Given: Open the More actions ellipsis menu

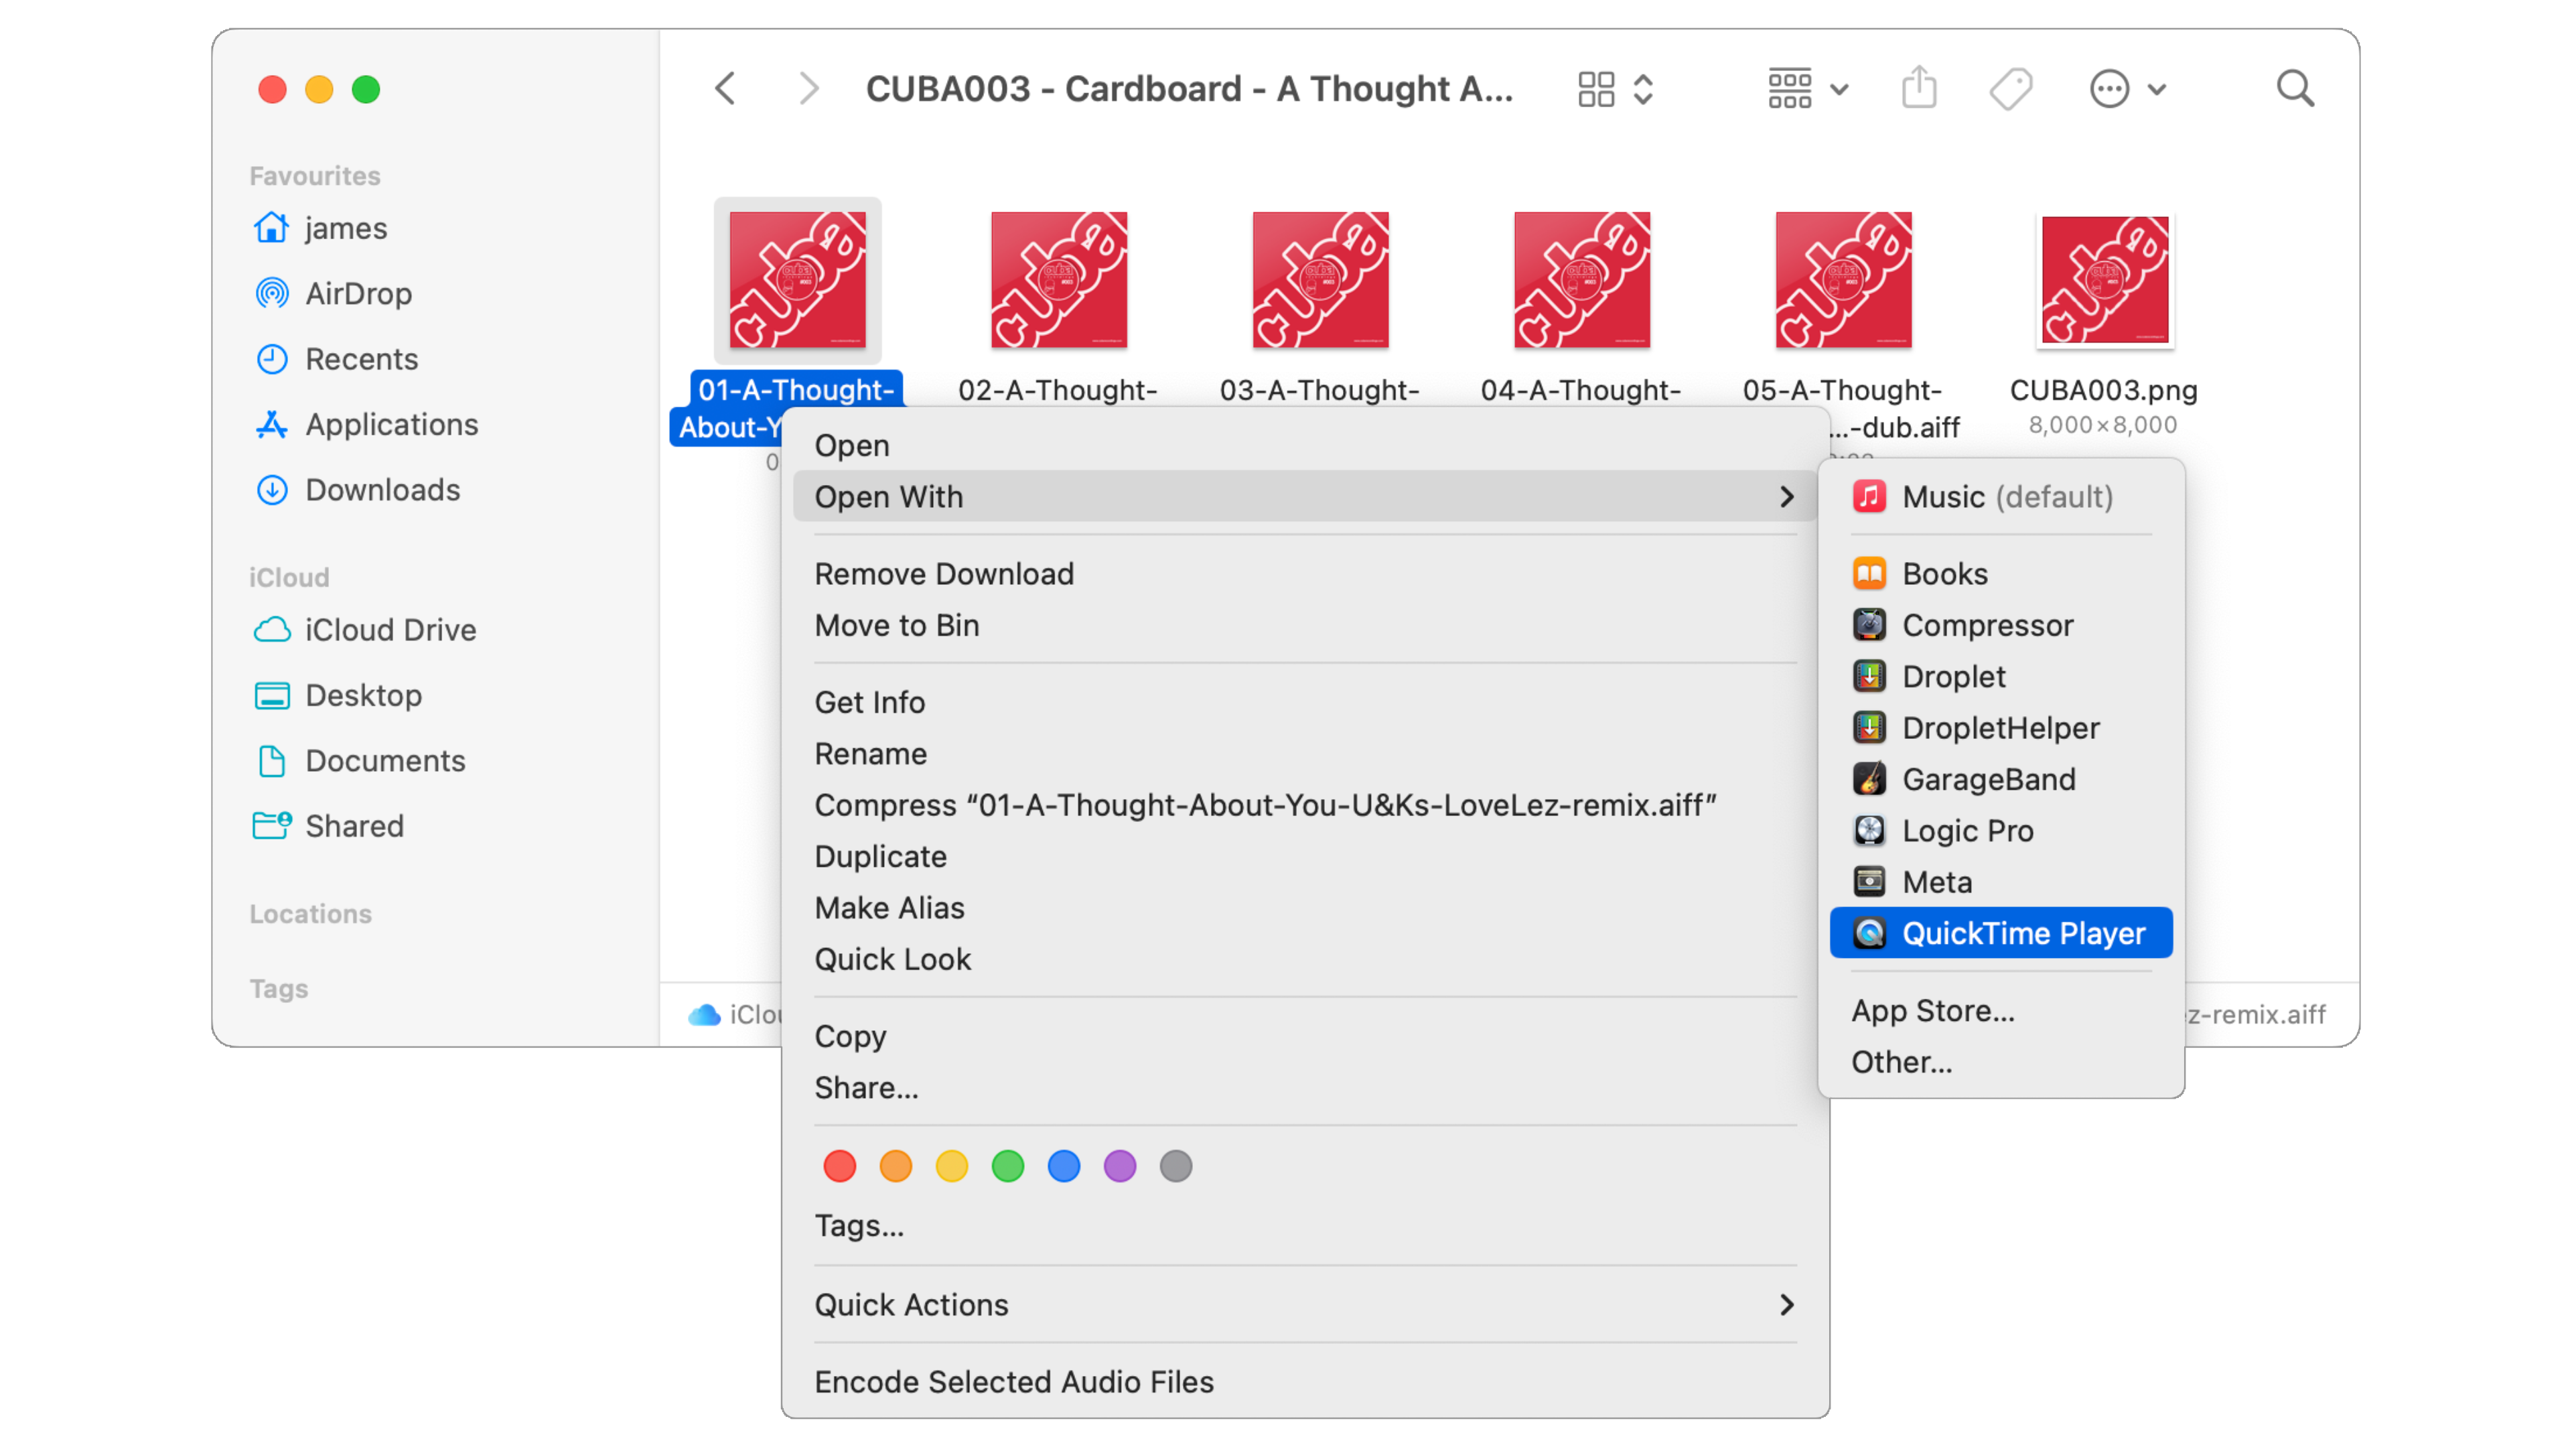Looking at the screenshot, I should click(x=2128, y=89).
